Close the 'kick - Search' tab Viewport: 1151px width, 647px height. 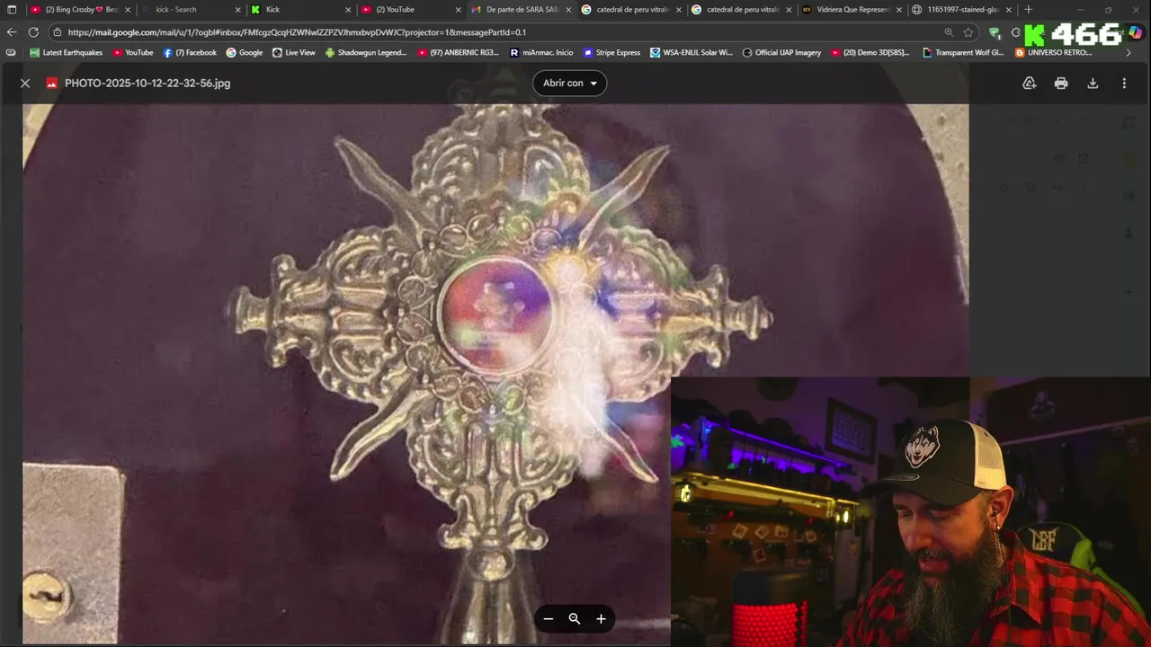coord(238,10)
